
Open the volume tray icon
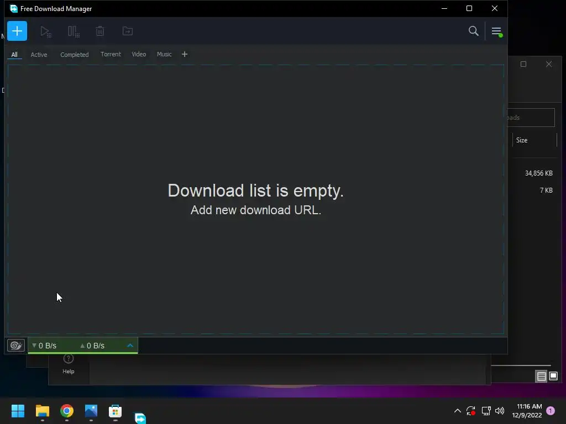(500, 411)
